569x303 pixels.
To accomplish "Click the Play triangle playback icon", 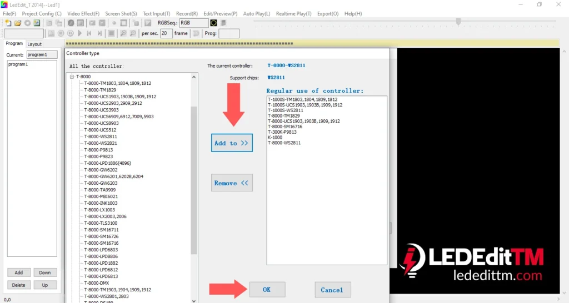I will (80, 33).
